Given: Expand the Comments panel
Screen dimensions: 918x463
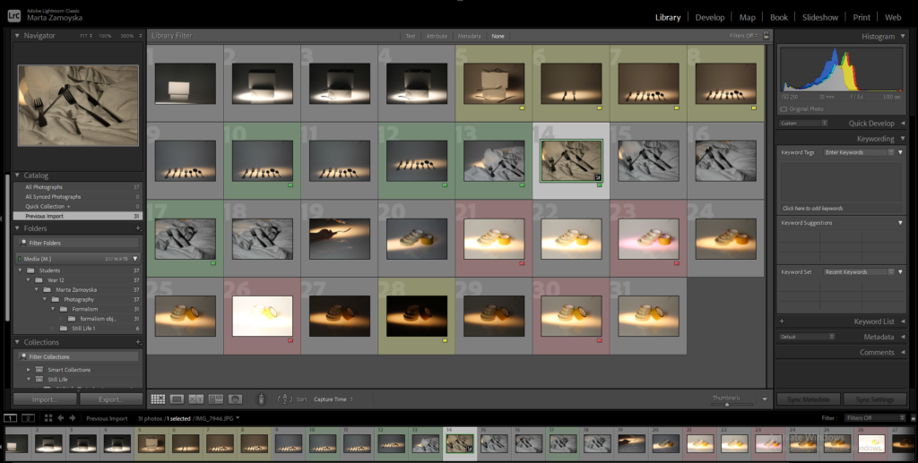Looking at the screenshot, I should 903,353.
